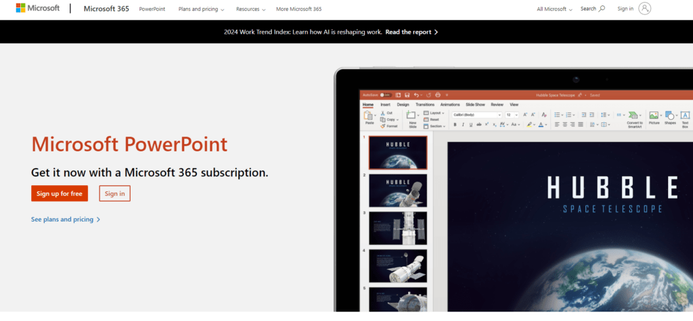Open the All Microsoft dropdown
The image size is (693, 321).
[554, 9]
